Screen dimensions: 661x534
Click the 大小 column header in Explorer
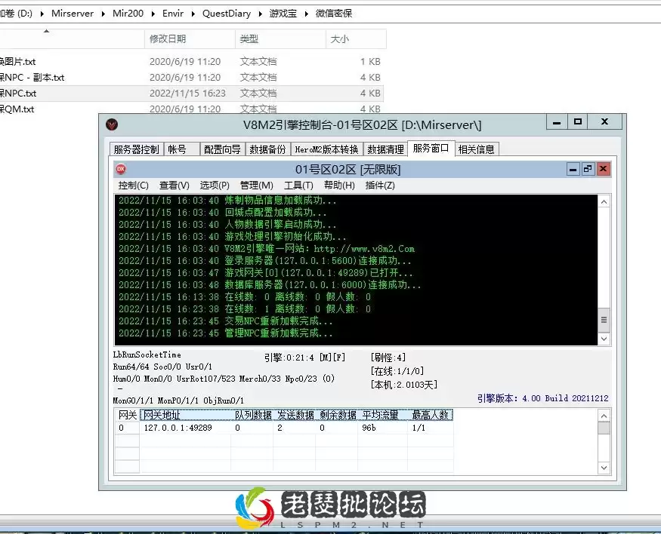(356, 38)
